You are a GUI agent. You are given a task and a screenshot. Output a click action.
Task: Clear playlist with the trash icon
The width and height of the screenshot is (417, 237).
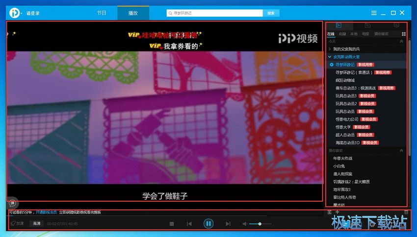point(406,212)
